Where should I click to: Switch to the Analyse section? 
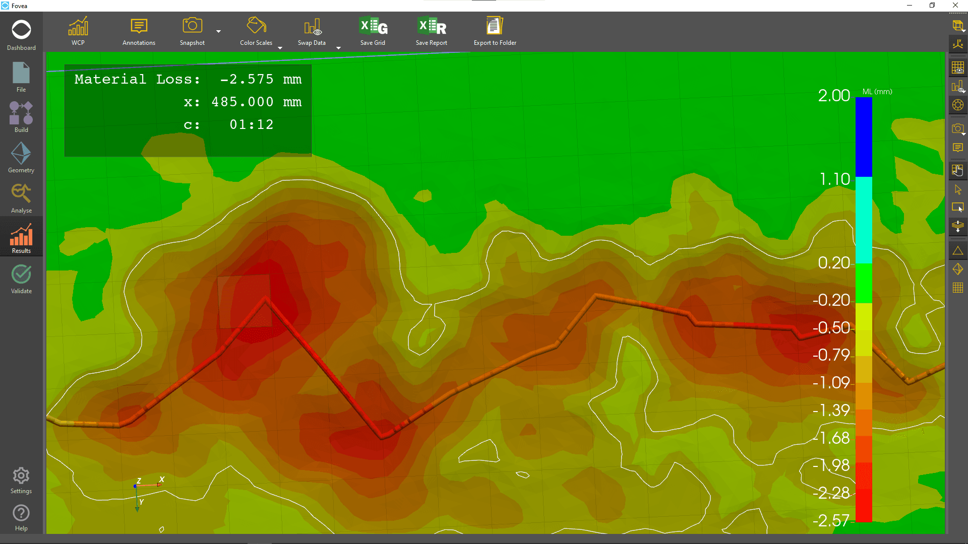coord(21,198)
